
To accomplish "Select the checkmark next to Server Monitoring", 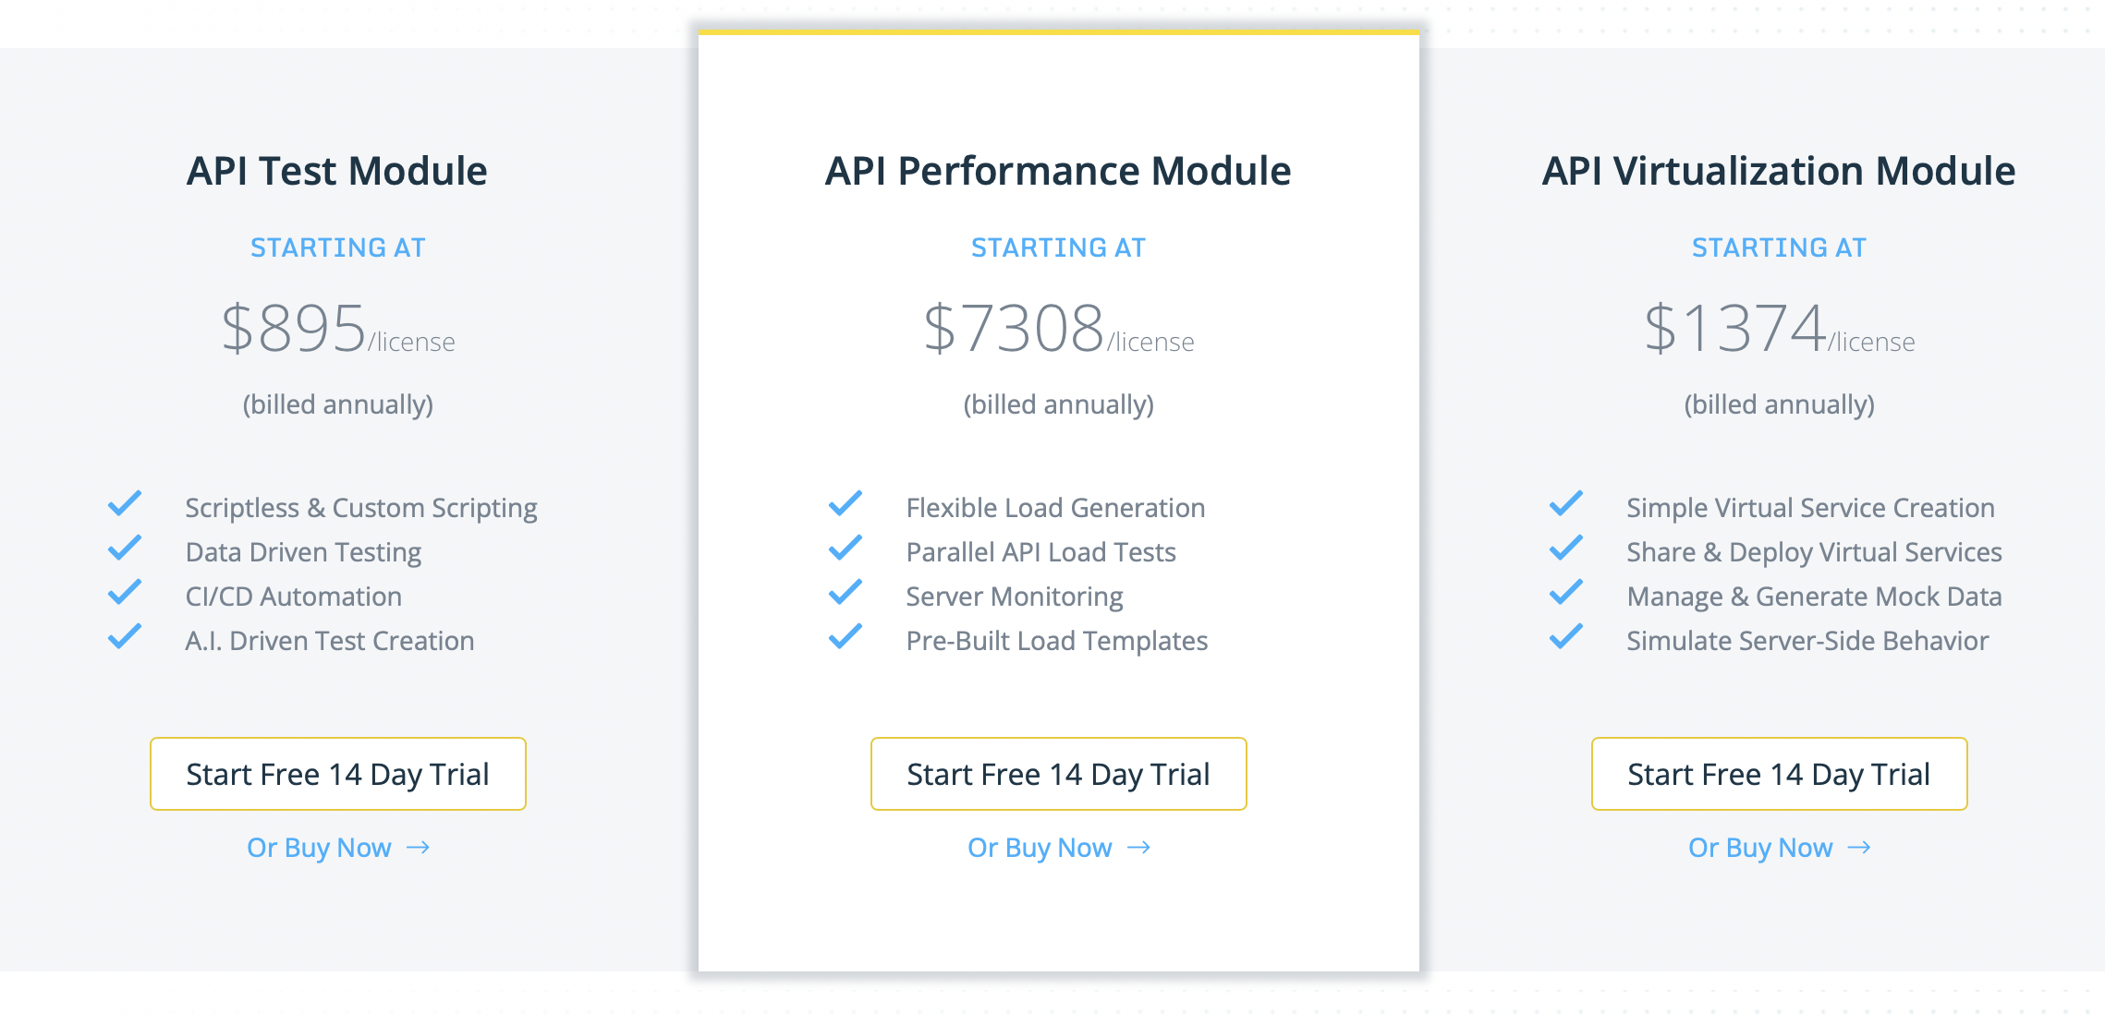I will pos(845,593).
